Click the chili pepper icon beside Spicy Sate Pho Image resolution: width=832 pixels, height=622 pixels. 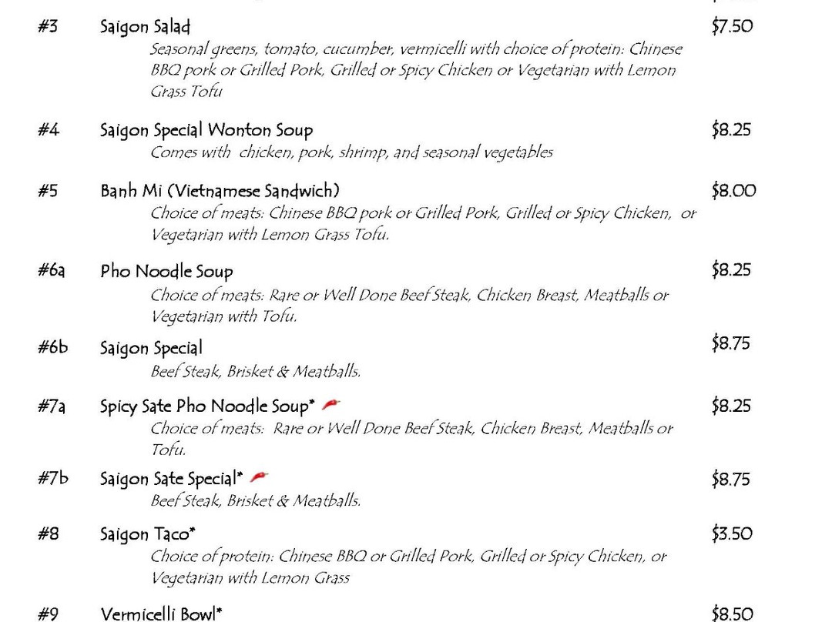(331, 404)
